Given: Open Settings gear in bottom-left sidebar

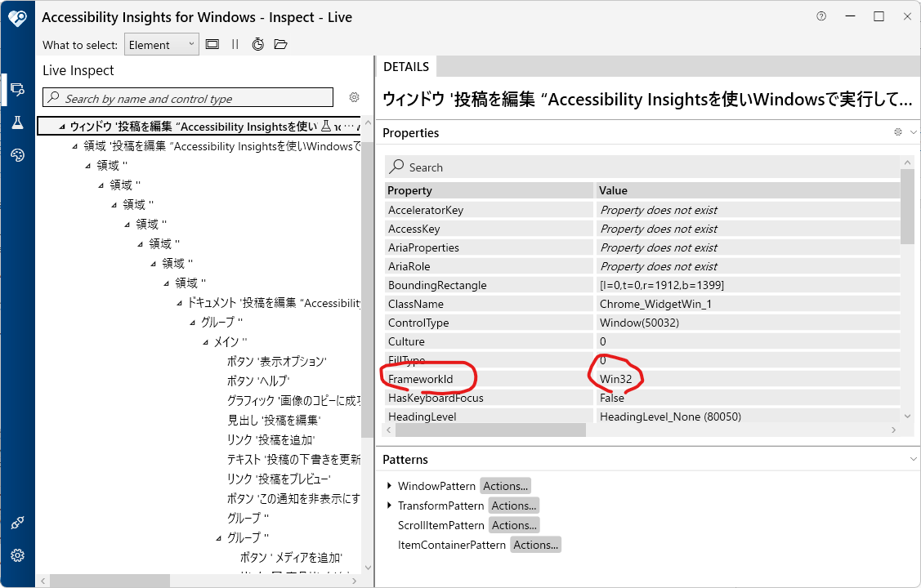Looking at the screenshot, I should pos(17,556).
